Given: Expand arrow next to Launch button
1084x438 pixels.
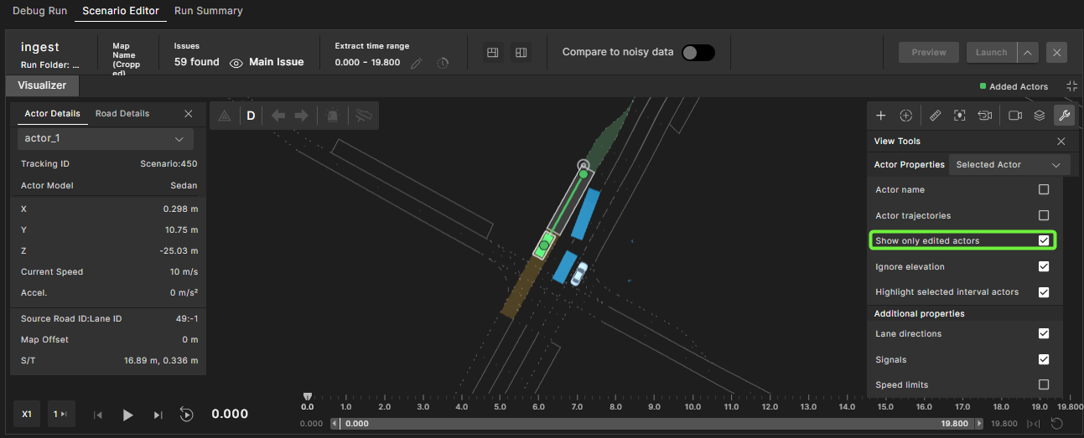Looking at the screenshot, I should [x=1028, y=53].
